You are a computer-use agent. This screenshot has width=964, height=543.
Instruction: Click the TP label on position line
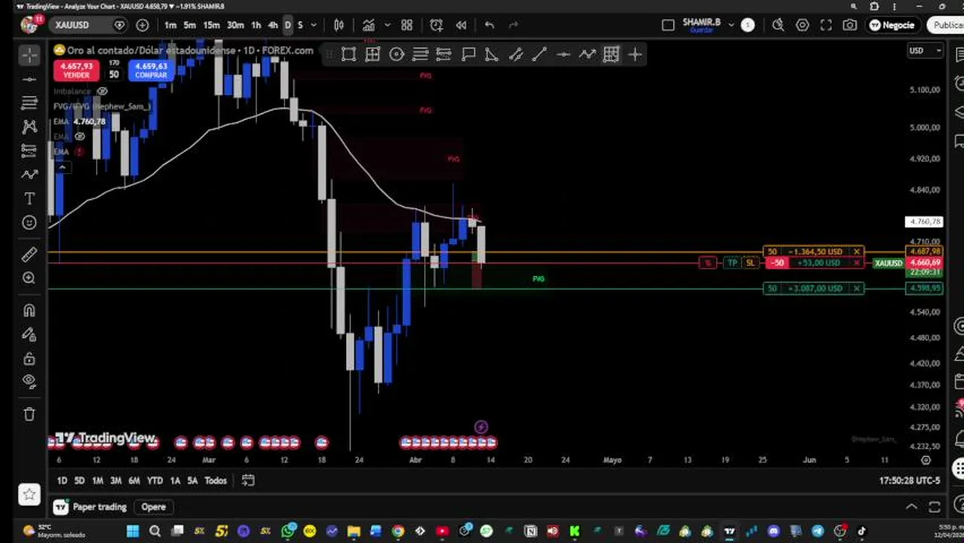(x=732, y=262)
